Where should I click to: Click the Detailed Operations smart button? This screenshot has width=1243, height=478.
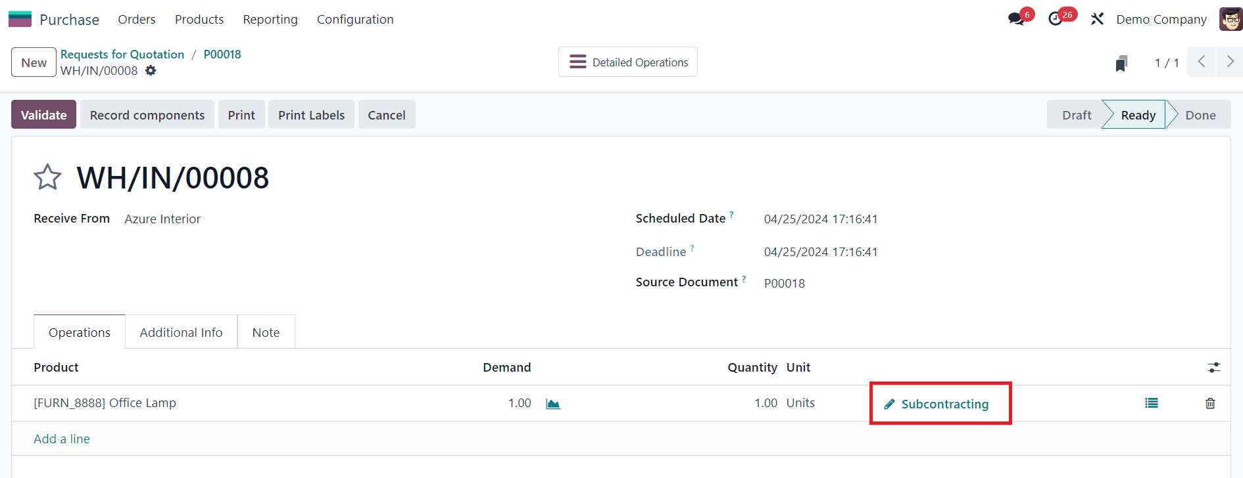point(628,62)
